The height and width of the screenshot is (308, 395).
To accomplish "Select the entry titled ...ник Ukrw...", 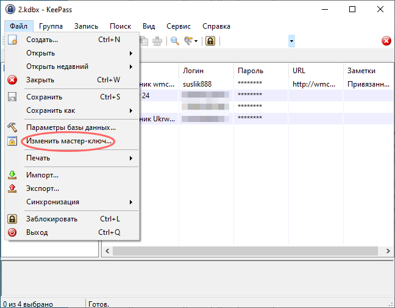I will [266, 119].
